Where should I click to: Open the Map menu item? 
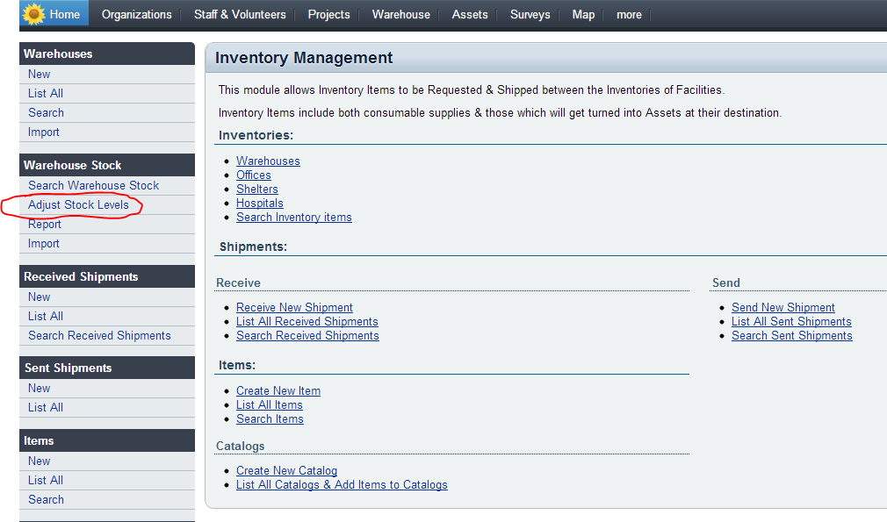point(583,14)
